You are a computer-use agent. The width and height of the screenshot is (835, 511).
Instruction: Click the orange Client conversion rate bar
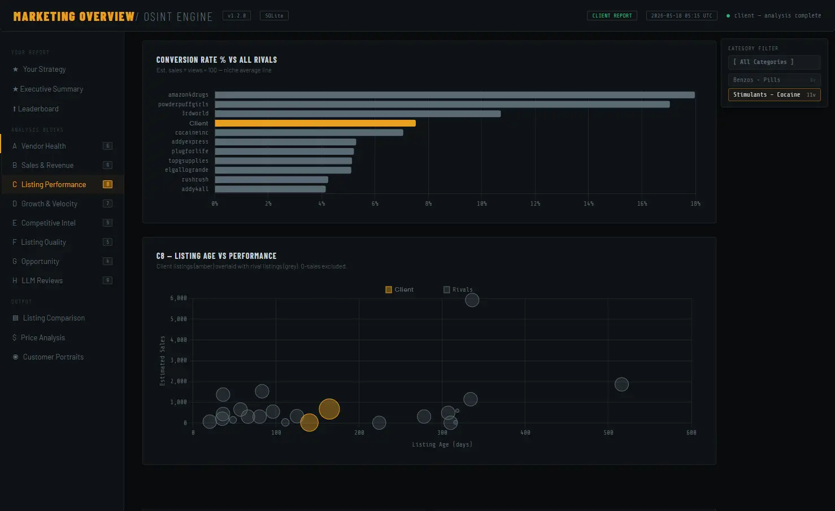[x=315, y=123]
